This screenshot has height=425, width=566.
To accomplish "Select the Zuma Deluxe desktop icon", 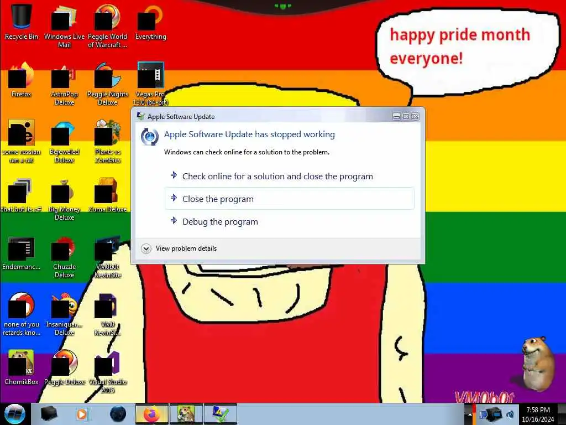I will pos(108,195).
